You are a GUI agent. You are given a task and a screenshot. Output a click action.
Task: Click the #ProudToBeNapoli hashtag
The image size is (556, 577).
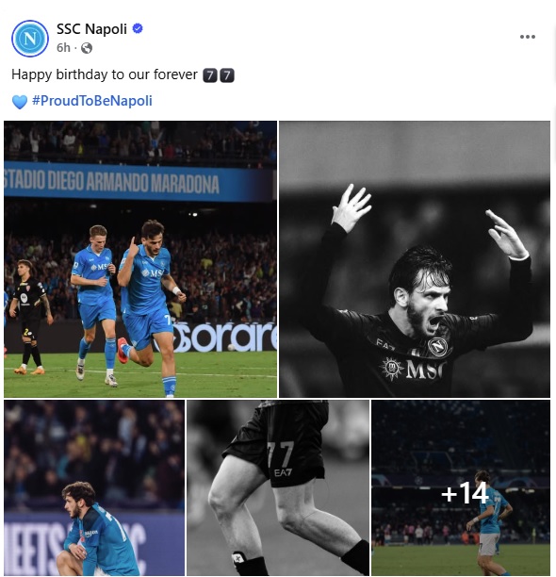point(92,101)
